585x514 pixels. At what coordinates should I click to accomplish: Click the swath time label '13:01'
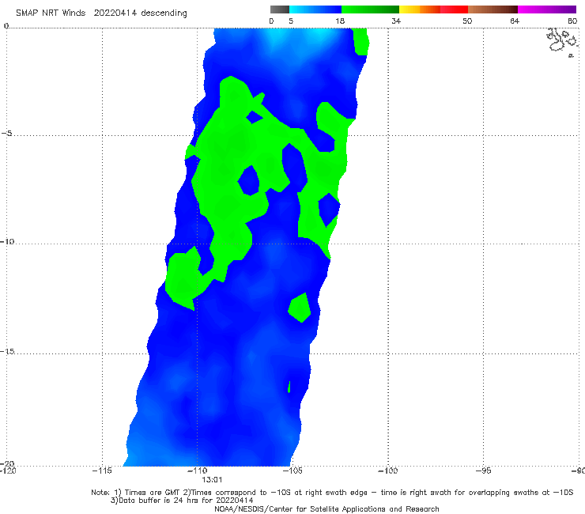point(212,480)
